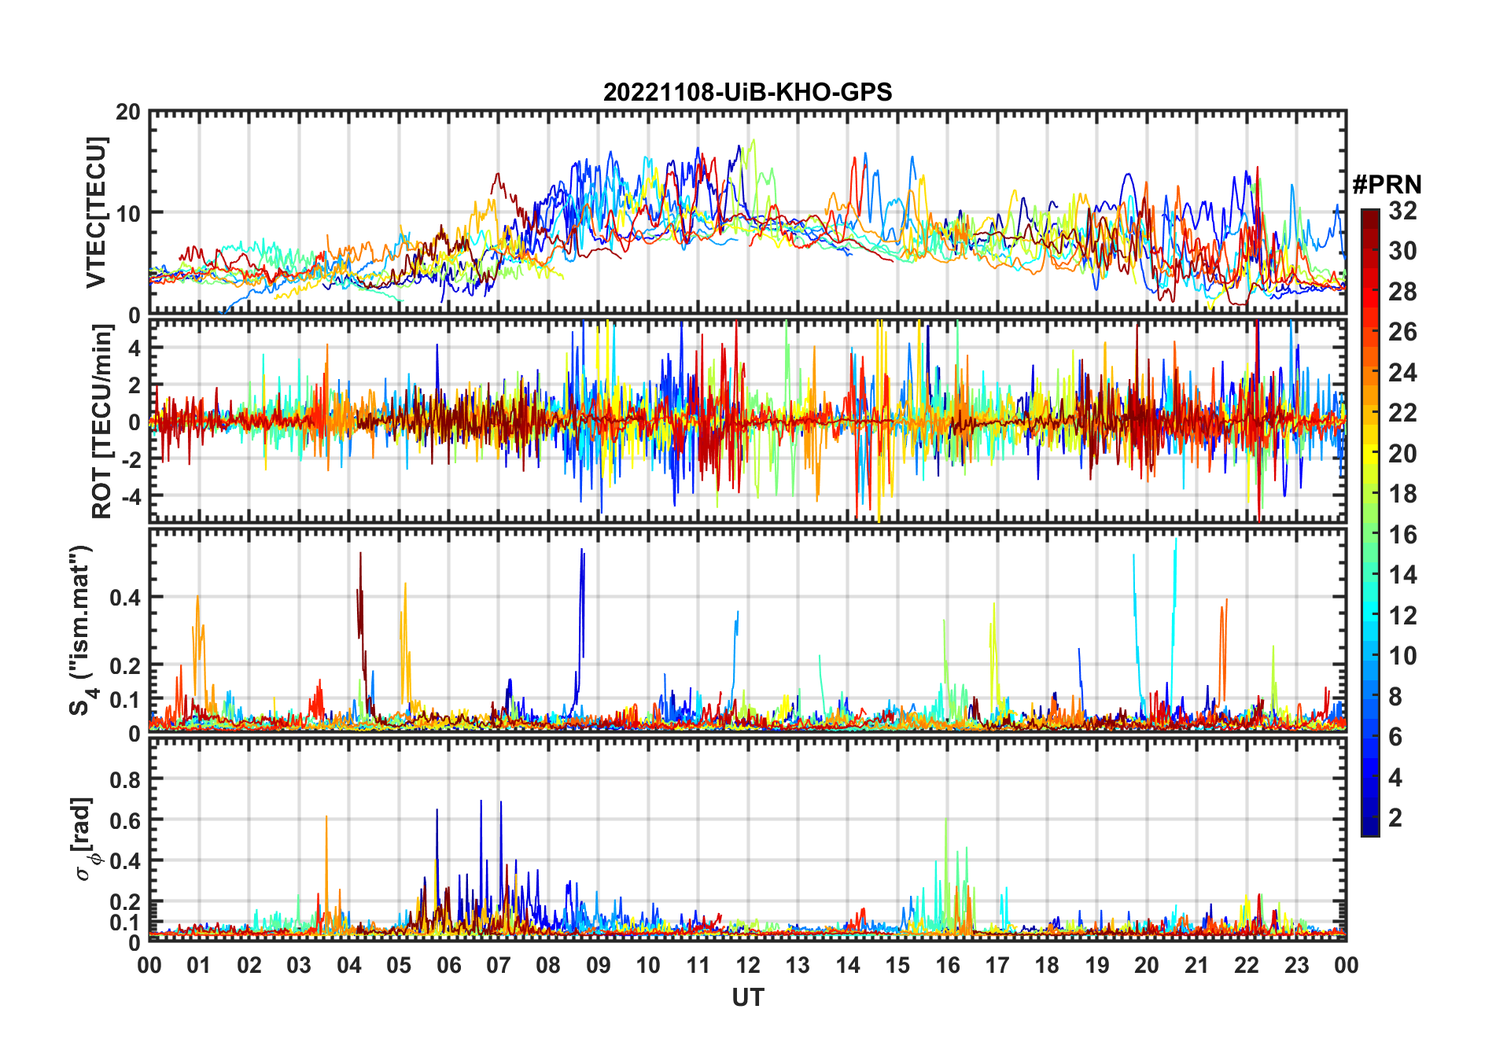Viewport: 1496px width, 1046px height.
Task: Click the 20 tick label on the VTEC axis
Action: pos(127,112)
